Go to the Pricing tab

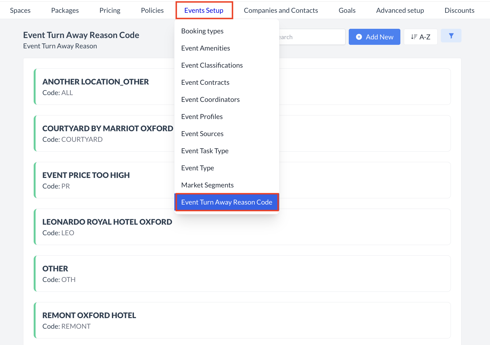(110, 10)
